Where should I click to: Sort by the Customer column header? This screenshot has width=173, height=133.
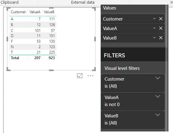(x=18, y=12)
